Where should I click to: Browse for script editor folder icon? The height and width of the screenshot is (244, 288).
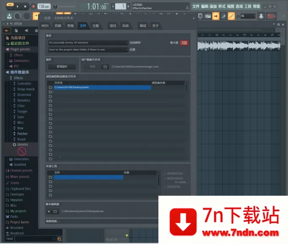point(55,211)
